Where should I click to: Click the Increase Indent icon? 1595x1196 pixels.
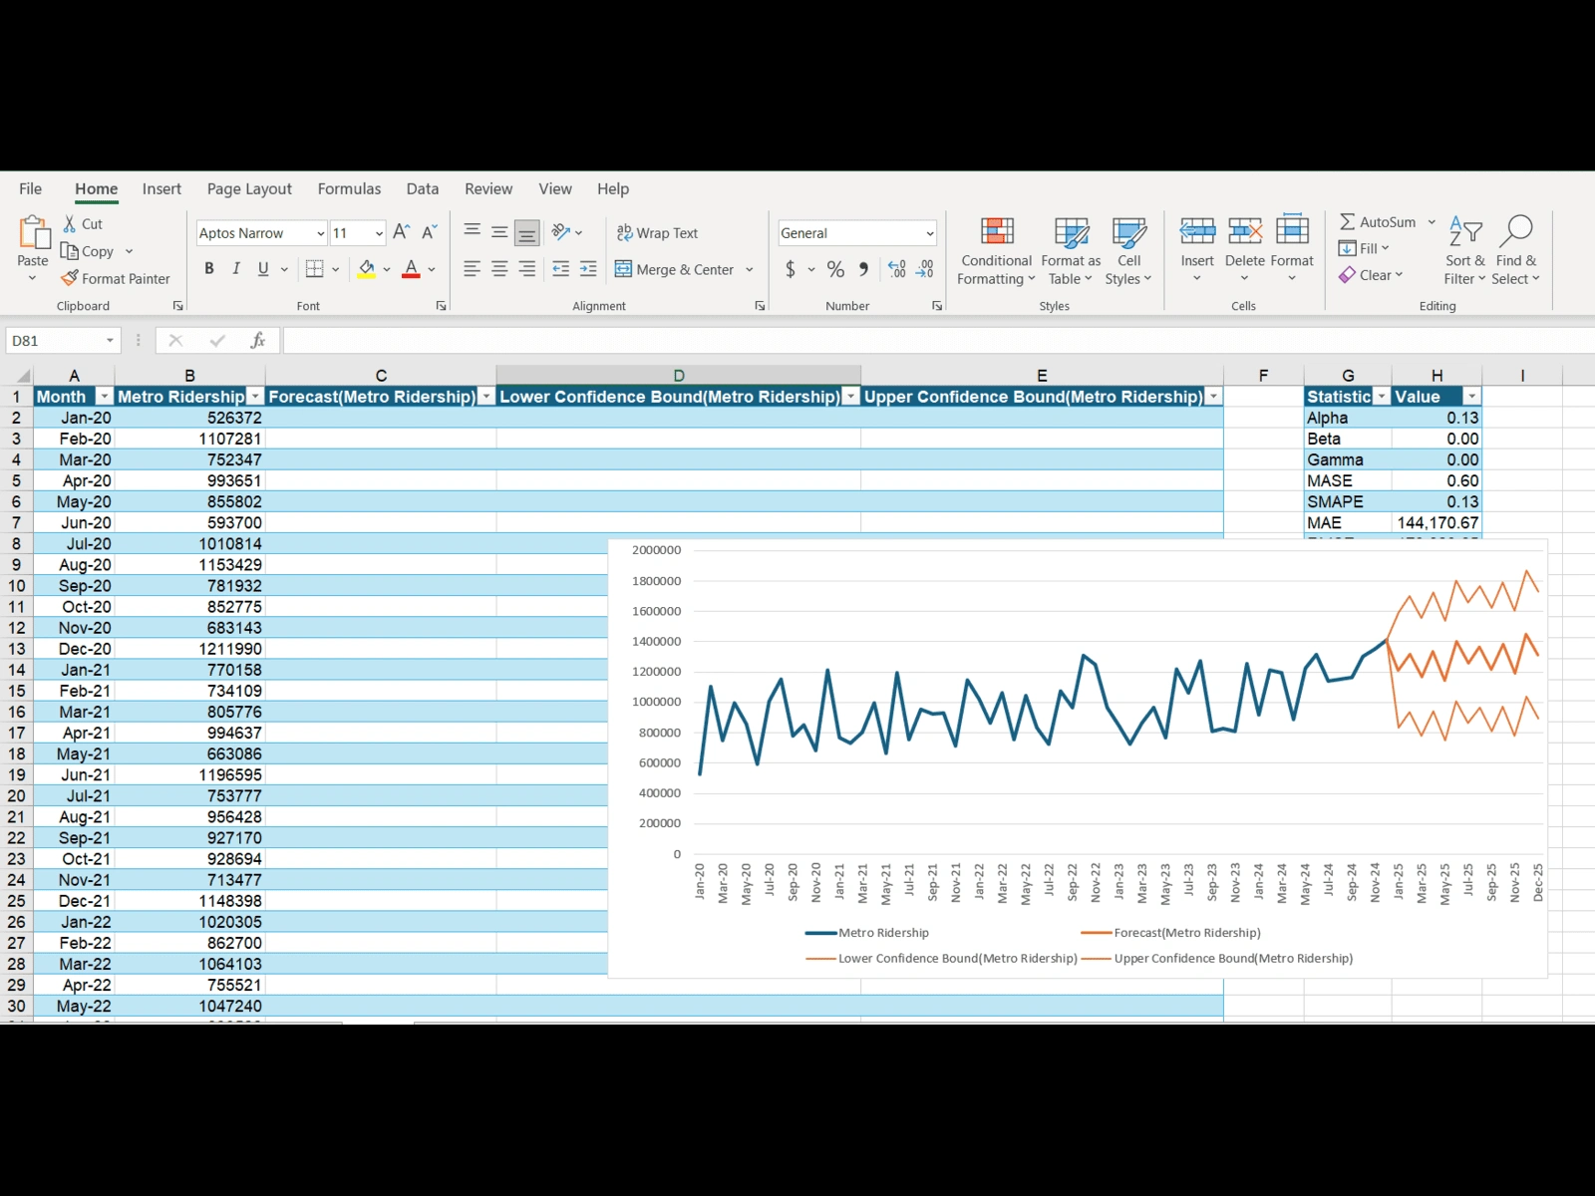pos(589,269)
